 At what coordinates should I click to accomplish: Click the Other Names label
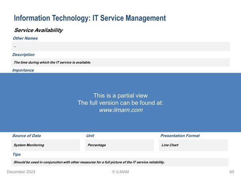[x=25, y=38]
